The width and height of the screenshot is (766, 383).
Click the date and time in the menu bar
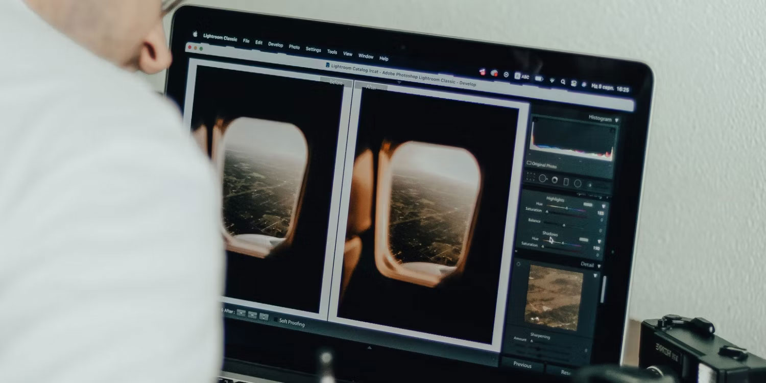pyautogui.click(x=610, y=88)
